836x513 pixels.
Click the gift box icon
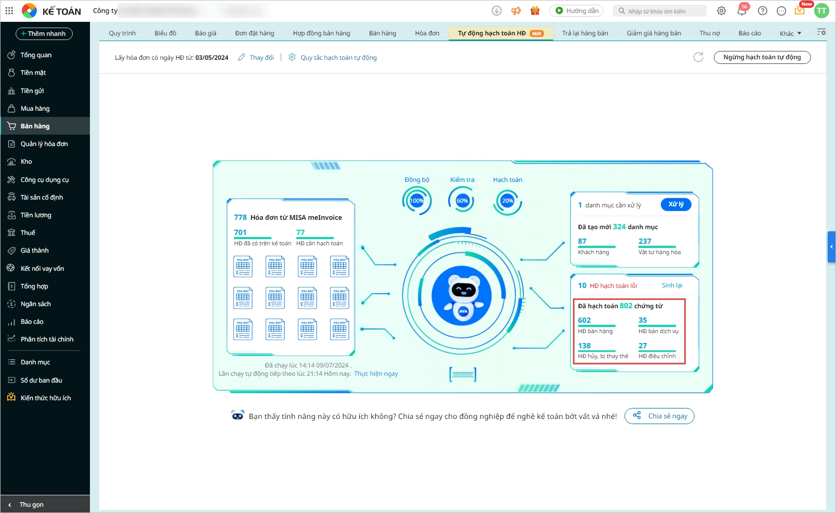[535, 11]
